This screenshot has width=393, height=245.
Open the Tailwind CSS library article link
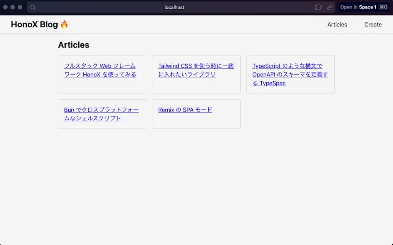click(196, 70)
